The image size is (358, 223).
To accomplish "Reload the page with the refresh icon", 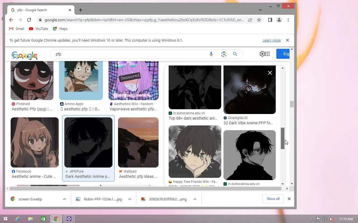I will [29, 20].
